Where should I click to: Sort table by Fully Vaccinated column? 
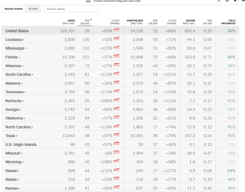pyautogui.click(x=228, y=22)
